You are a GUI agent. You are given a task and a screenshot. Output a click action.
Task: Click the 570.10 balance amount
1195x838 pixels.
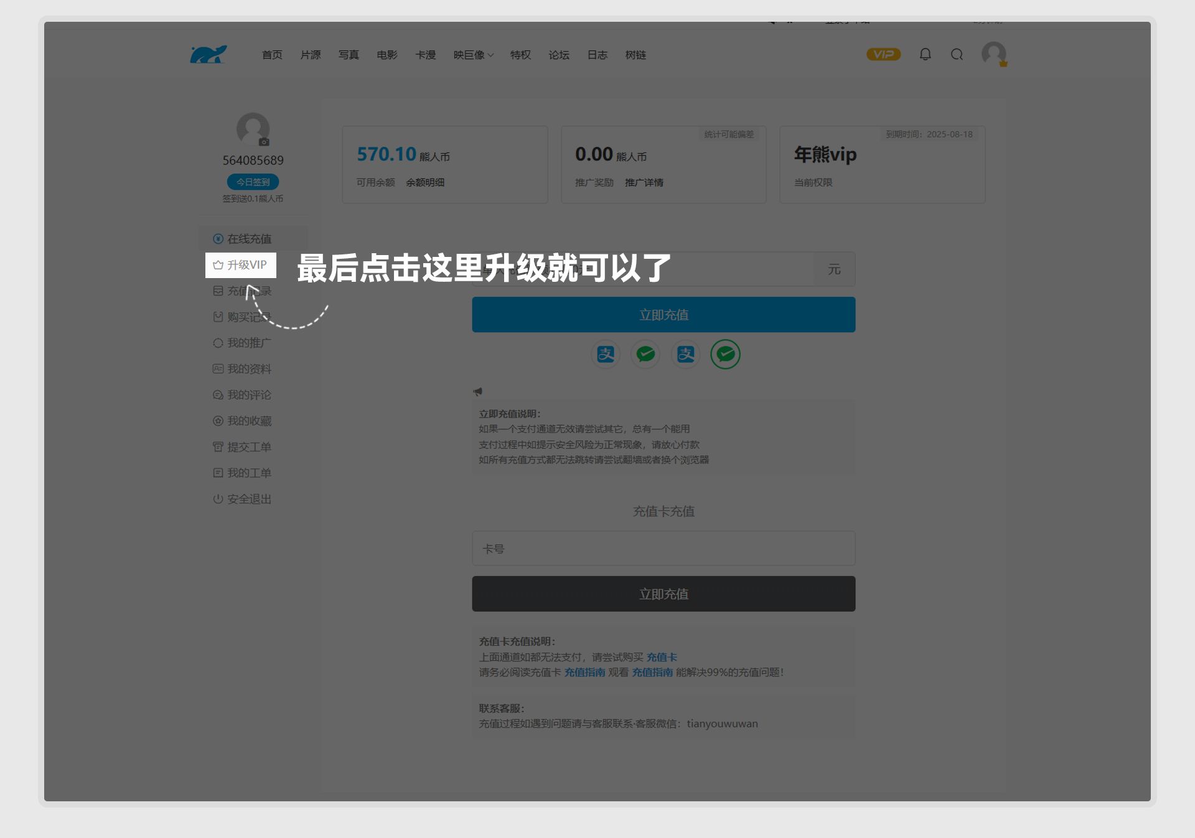click(387, 154)
